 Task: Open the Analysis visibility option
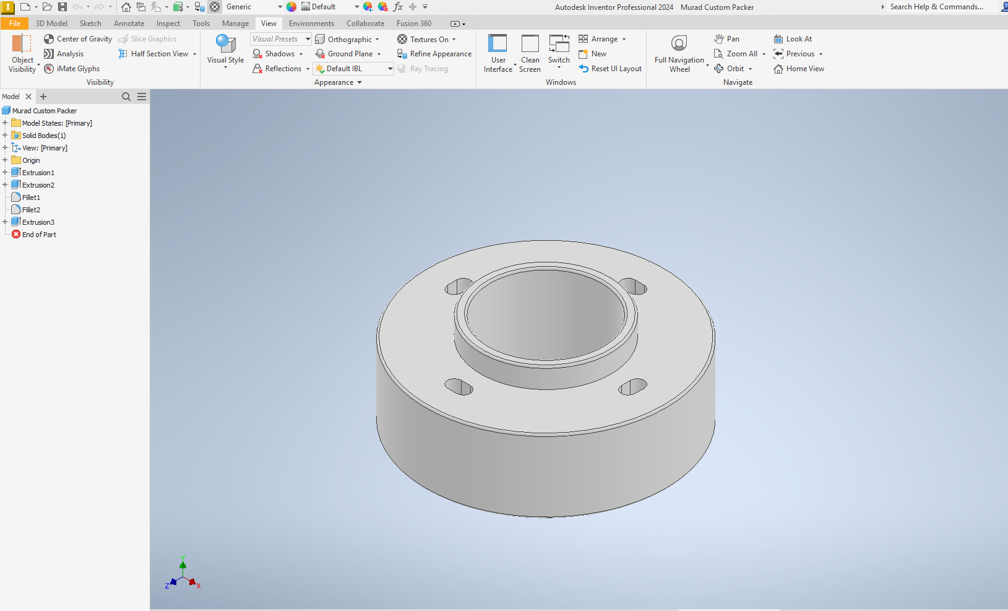[x=64, y=54]
